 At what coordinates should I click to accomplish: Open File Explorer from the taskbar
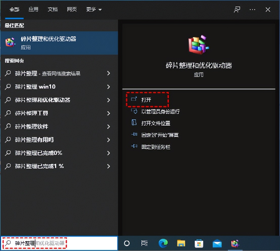point(181,243)
